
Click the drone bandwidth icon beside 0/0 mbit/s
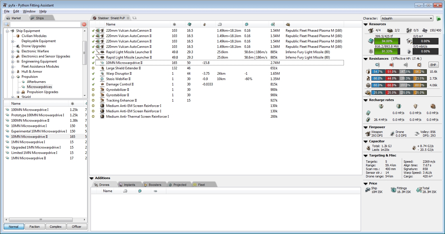click(409, 51)
